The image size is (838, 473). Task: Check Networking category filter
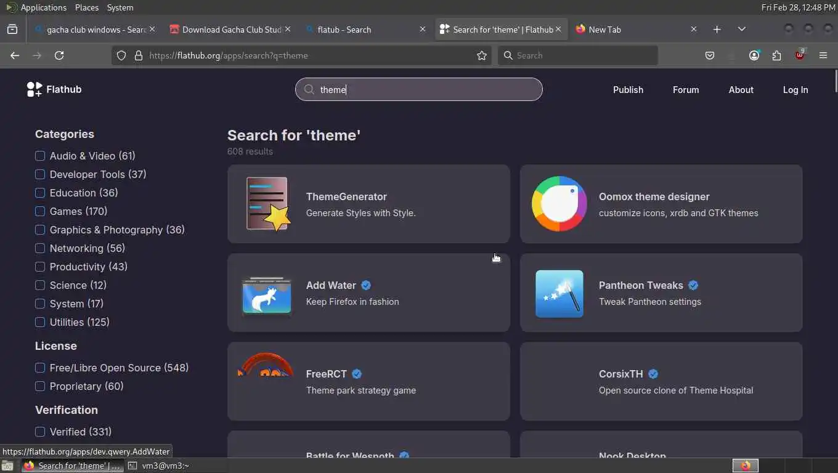(40, 248)
